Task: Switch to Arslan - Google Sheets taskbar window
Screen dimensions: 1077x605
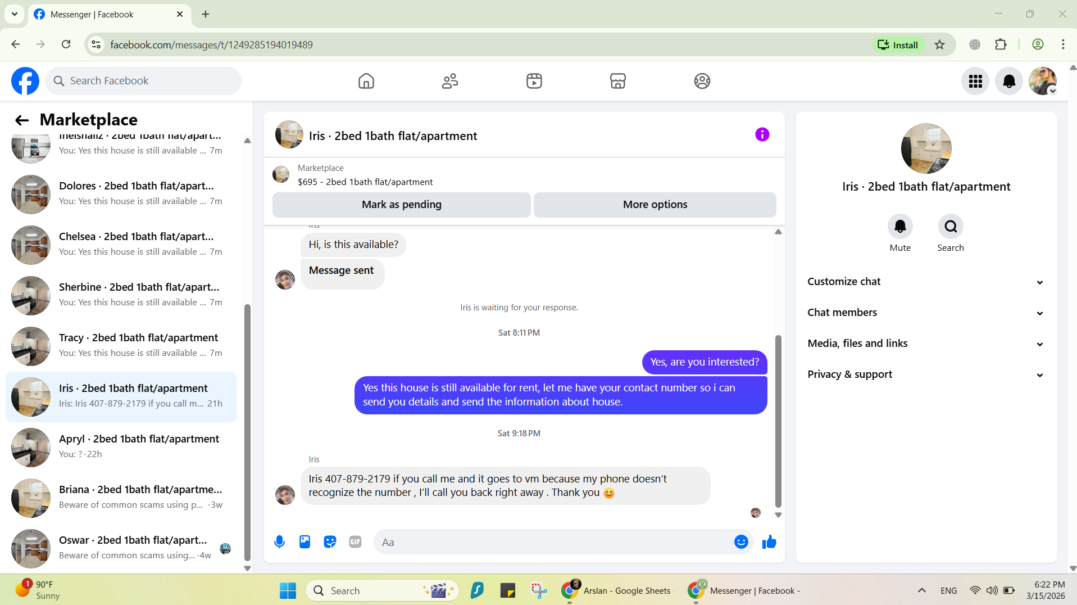Action: point(617,590)
